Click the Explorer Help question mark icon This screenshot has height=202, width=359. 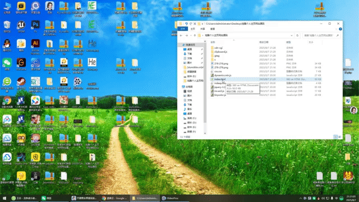coord(340,29)
